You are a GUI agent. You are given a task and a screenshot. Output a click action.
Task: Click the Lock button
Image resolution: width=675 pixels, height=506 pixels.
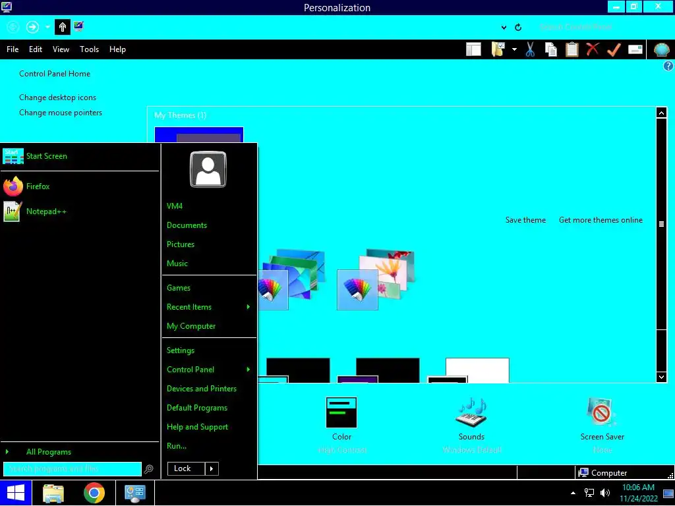(x=185, y=468)
